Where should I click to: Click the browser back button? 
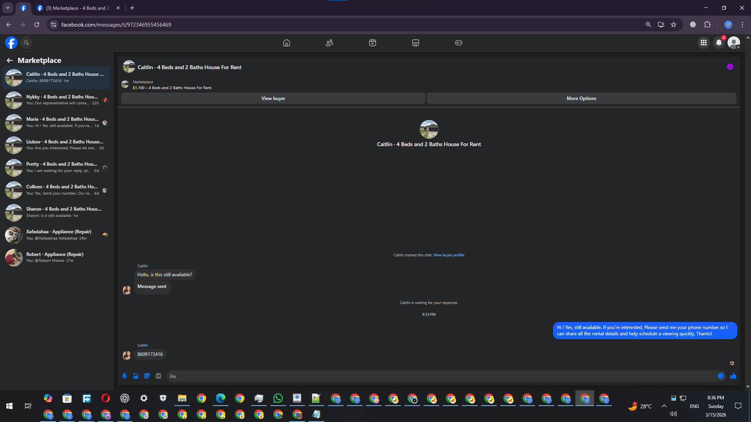pyautogui.click(x=9, y=25)
